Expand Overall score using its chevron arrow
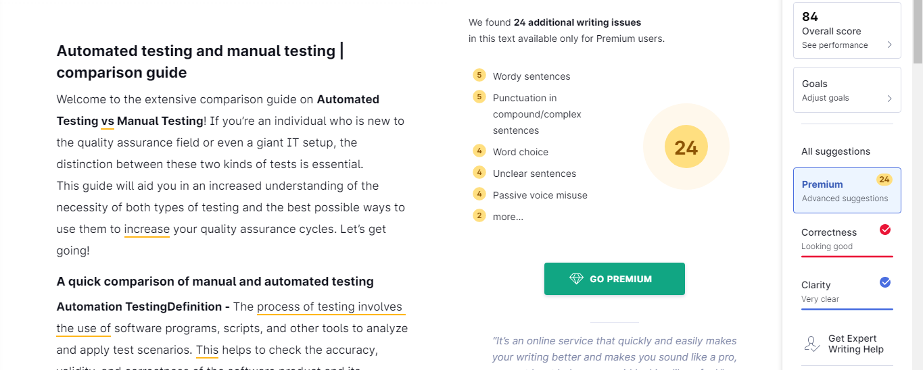Screen dimensions: 923x370 (889, 45)
